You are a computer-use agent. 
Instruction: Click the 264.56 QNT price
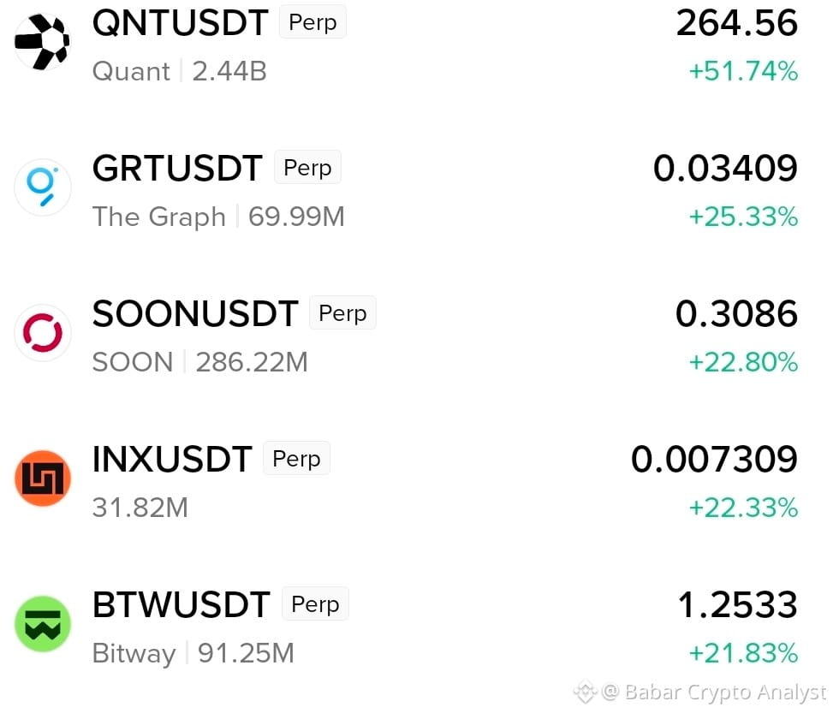point(737,23)
